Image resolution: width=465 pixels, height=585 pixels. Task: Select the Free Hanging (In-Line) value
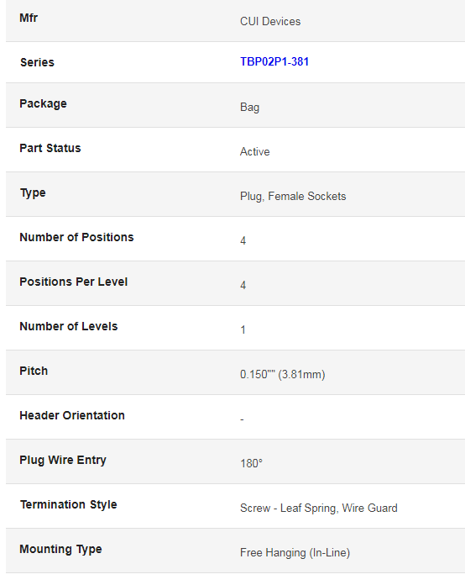pyautogui.click(x=295, y=552)
